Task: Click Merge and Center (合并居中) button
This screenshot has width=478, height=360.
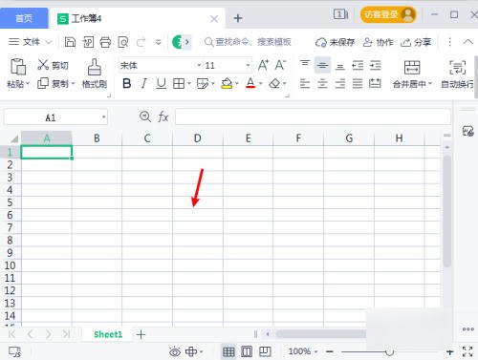Action: (x=412, y=74)
